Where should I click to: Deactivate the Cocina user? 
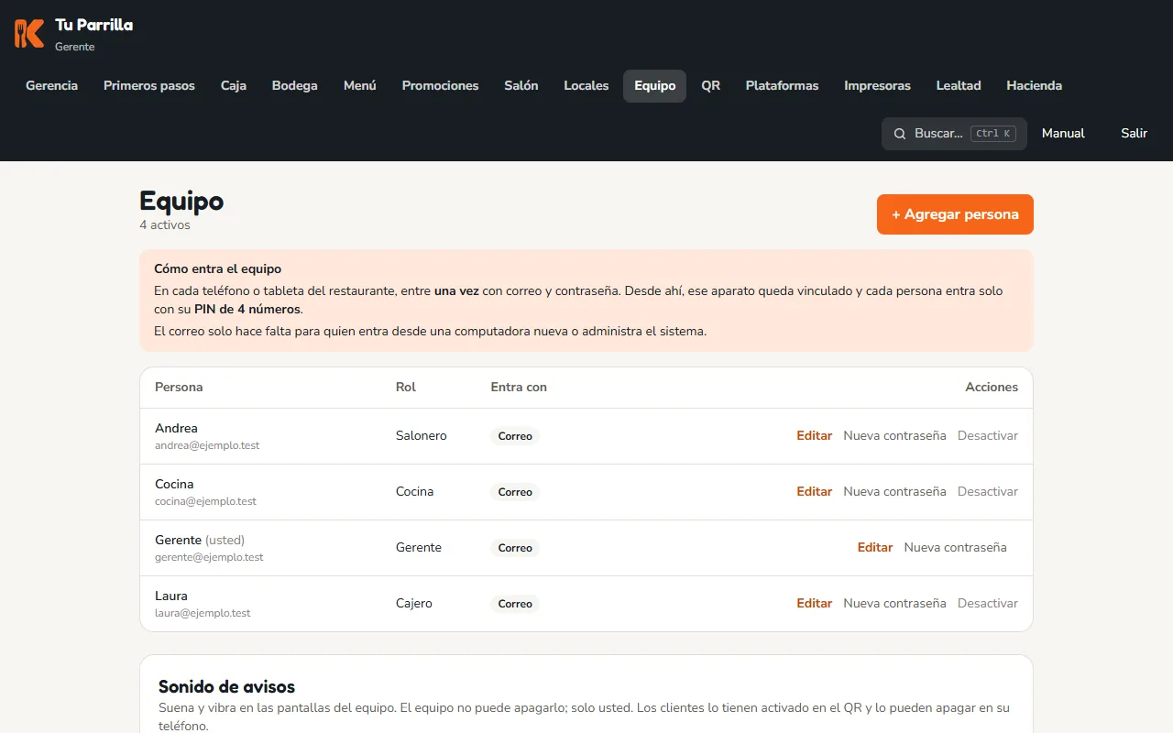988,492
